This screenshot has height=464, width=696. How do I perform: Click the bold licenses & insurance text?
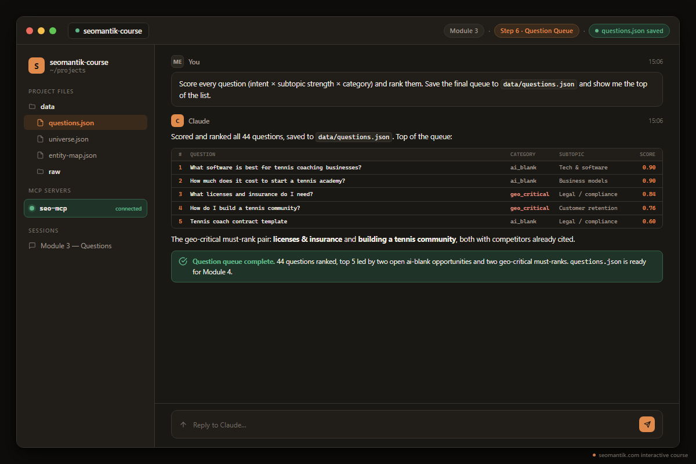(x=307, y=240)
